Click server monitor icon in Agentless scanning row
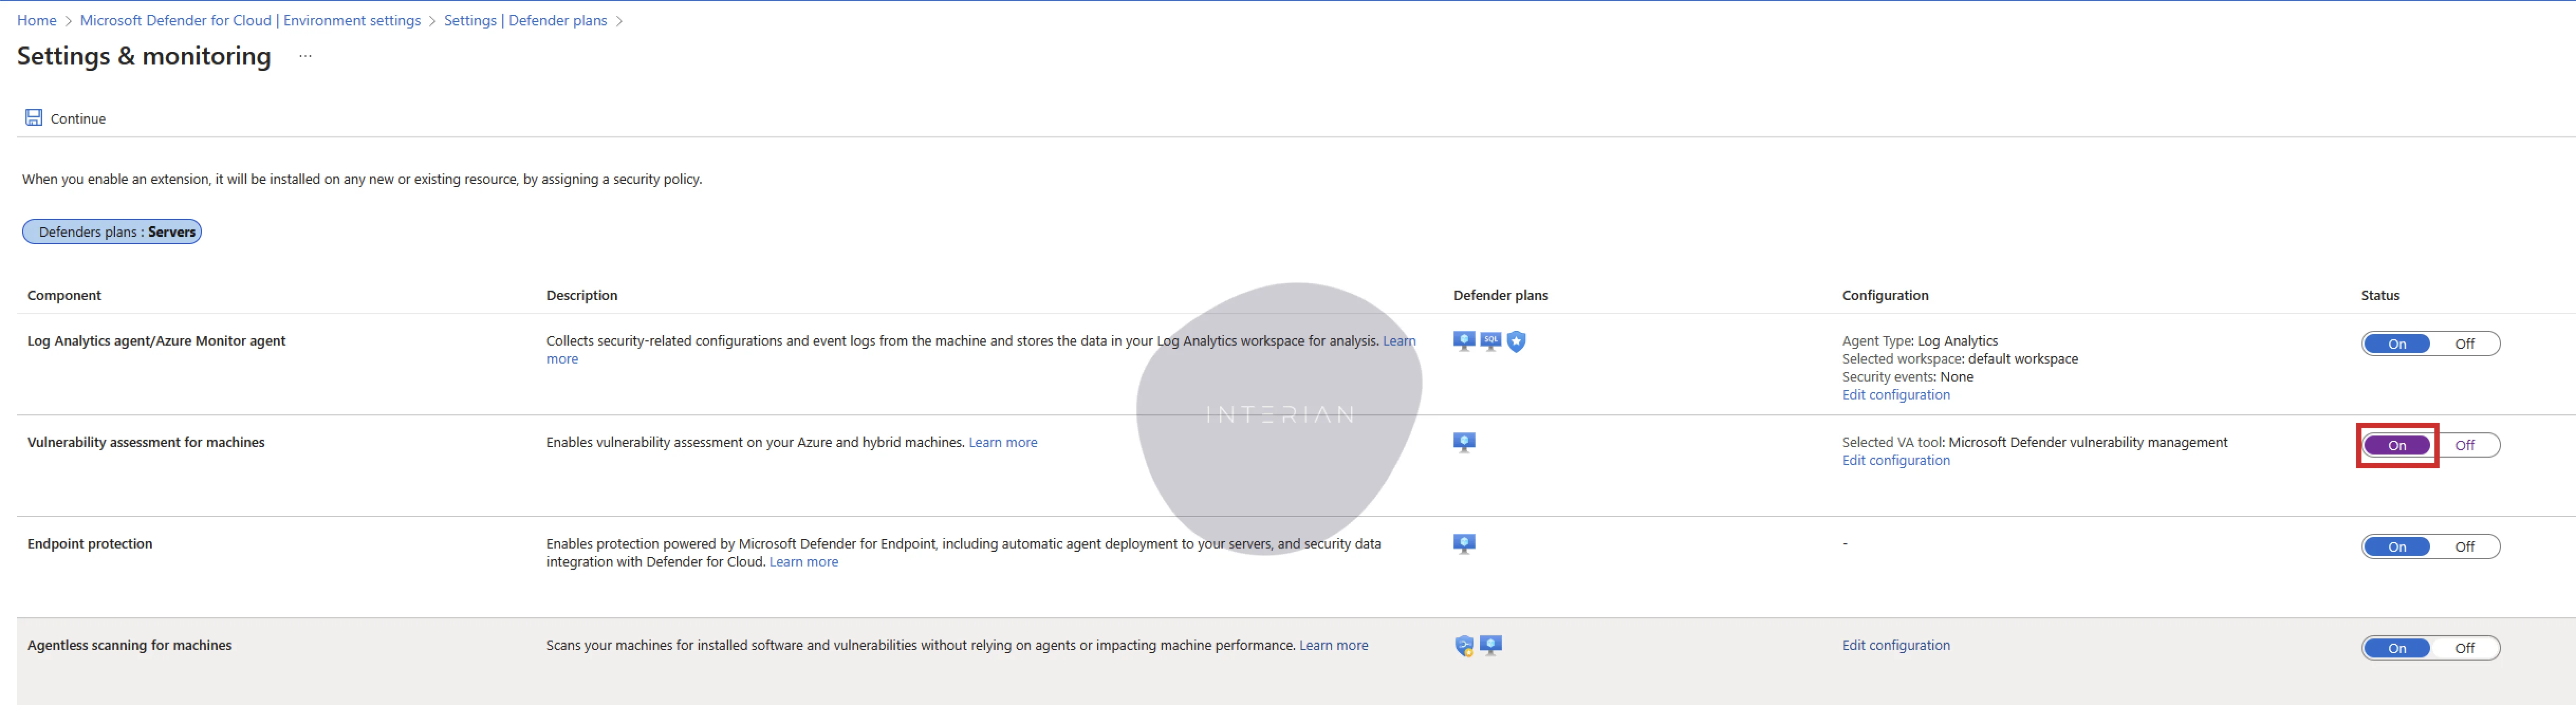Screen dimensions: 2576x705 point(1490,646)
